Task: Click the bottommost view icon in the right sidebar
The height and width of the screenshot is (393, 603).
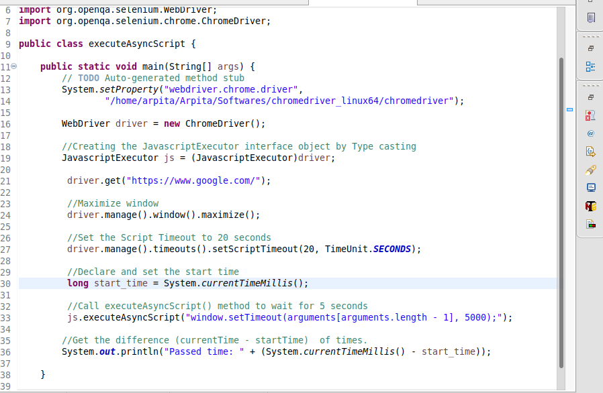Action: tap(590, 224)
